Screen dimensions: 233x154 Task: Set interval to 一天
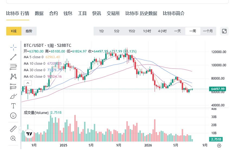coord(177,31)
